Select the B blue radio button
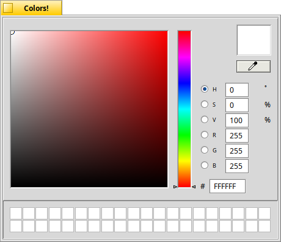281x242 pixels. (x=205, y=165)
